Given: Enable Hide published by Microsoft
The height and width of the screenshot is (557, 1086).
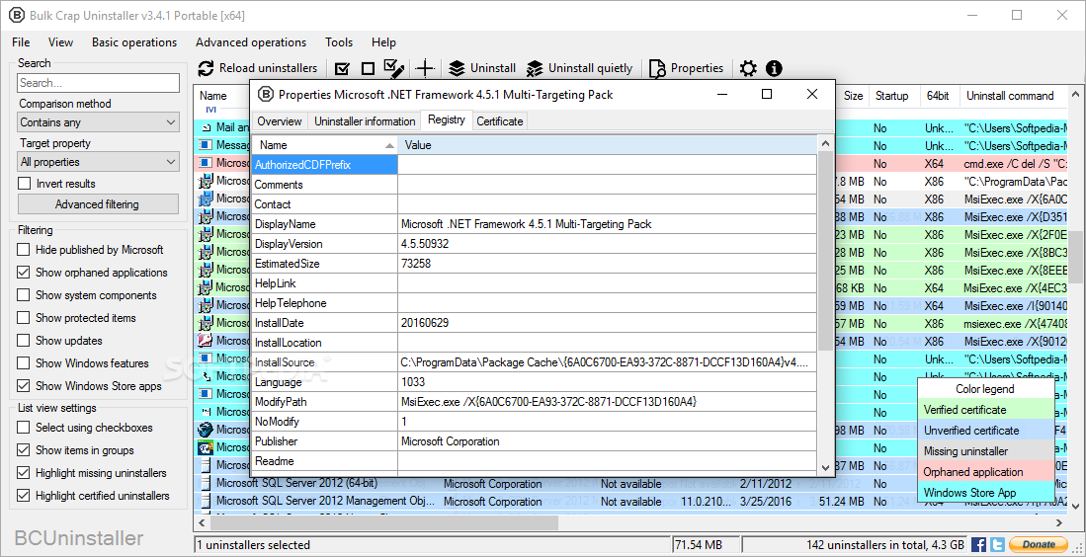Looking at the screenshot, I should click(25, 250).
